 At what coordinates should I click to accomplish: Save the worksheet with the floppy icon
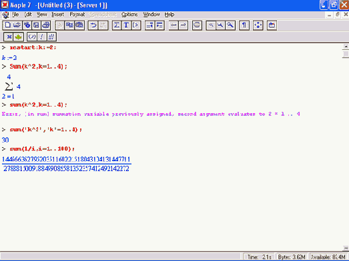point(36,25)
